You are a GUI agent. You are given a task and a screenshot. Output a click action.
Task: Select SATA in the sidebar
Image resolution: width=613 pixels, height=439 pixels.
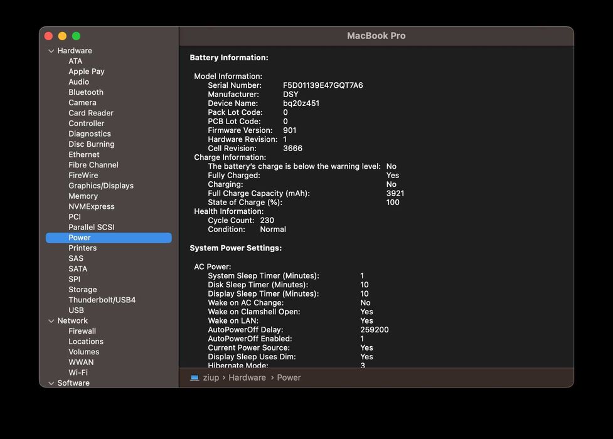coord(78,268)
